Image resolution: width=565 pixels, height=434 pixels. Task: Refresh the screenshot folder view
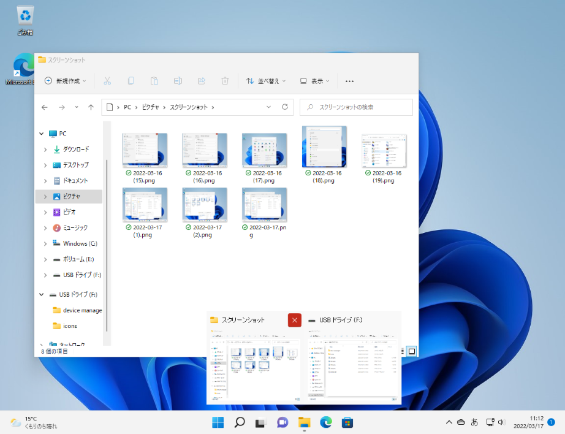pos(285,107)
